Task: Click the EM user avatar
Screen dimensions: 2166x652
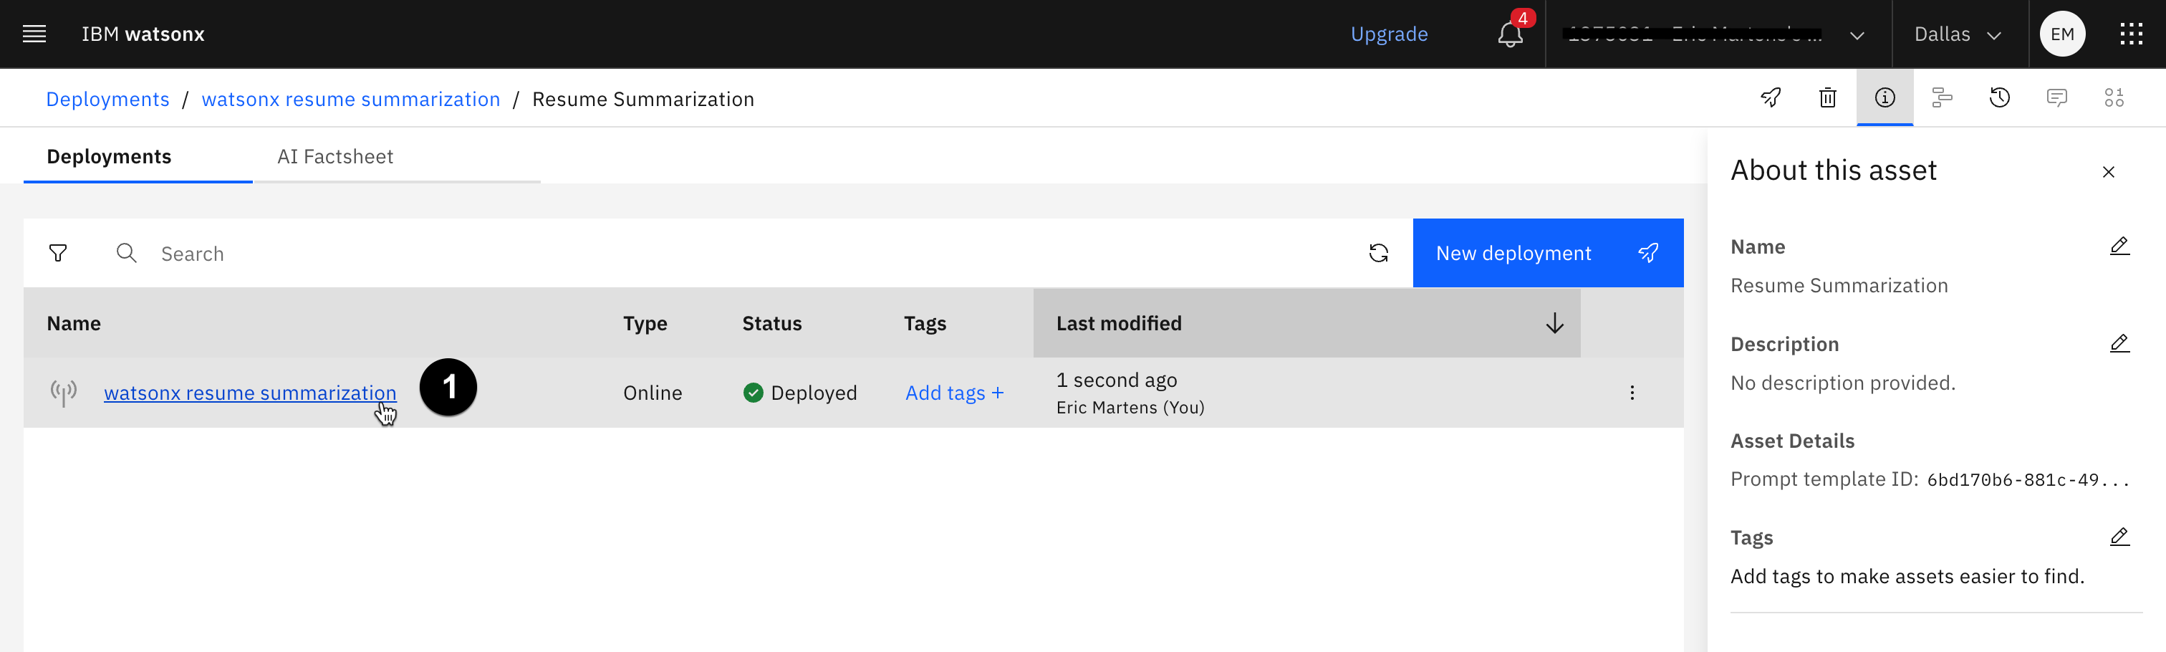Action: tap(2061, 34)
